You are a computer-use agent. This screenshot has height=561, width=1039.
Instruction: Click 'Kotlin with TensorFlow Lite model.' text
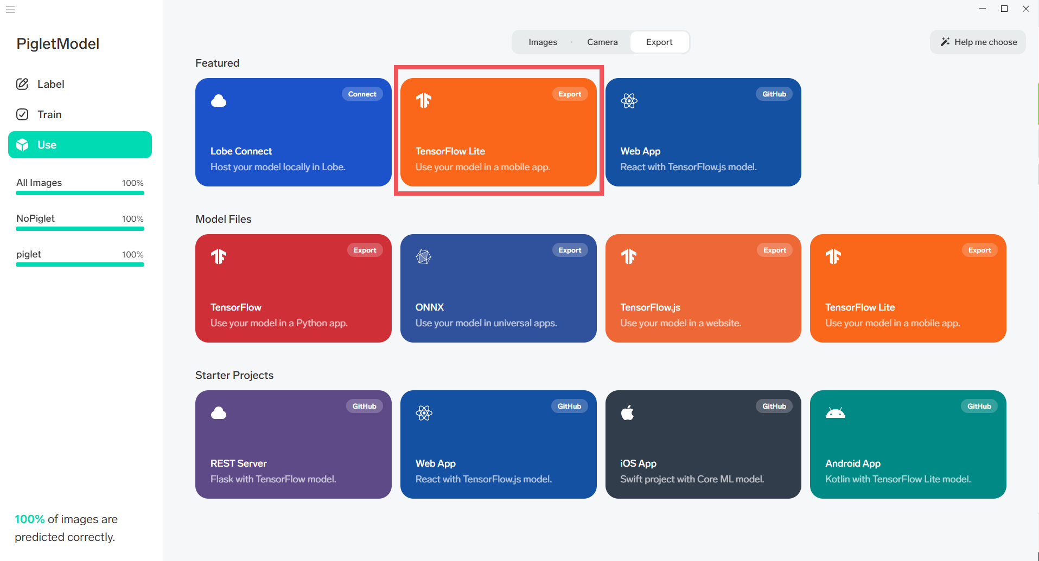click(898, 479)
